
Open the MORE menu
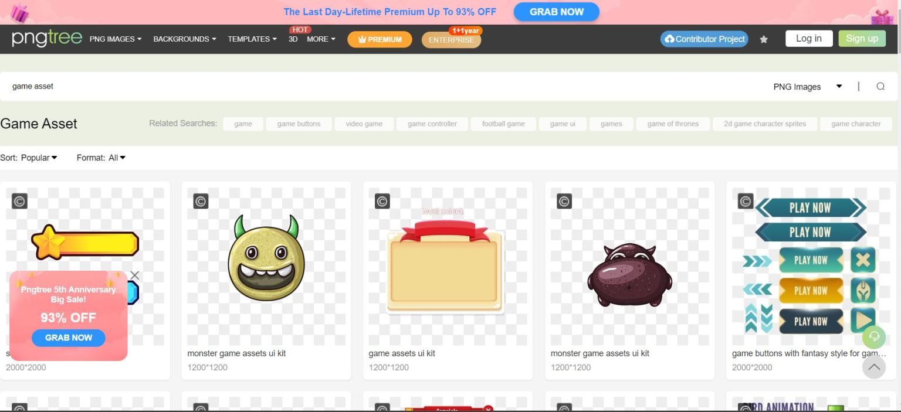coord(320,39)
